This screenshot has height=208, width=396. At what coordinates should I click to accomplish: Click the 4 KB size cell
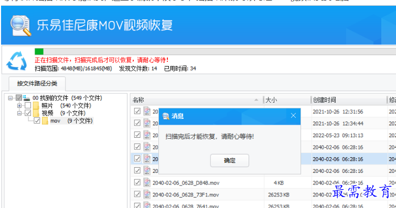pyautogui.click(x=279, y=183)
